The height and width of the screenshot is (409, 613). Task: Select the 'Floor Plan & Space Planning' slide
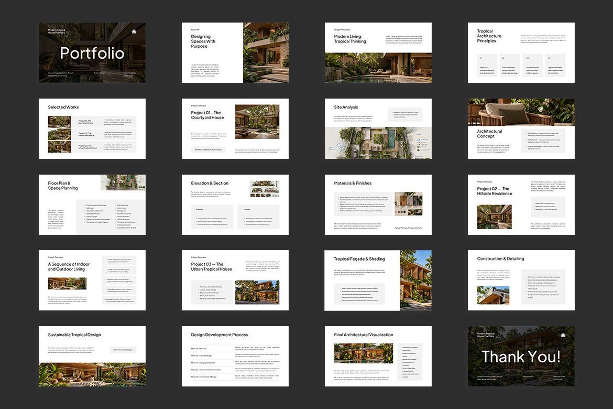point(92,204)
